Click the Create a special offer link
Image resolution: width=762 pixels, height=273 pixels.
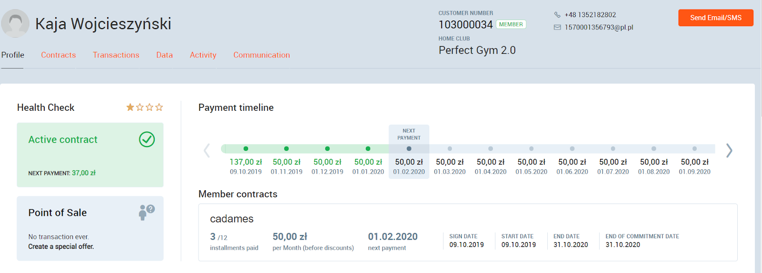[x=61, y=246]
